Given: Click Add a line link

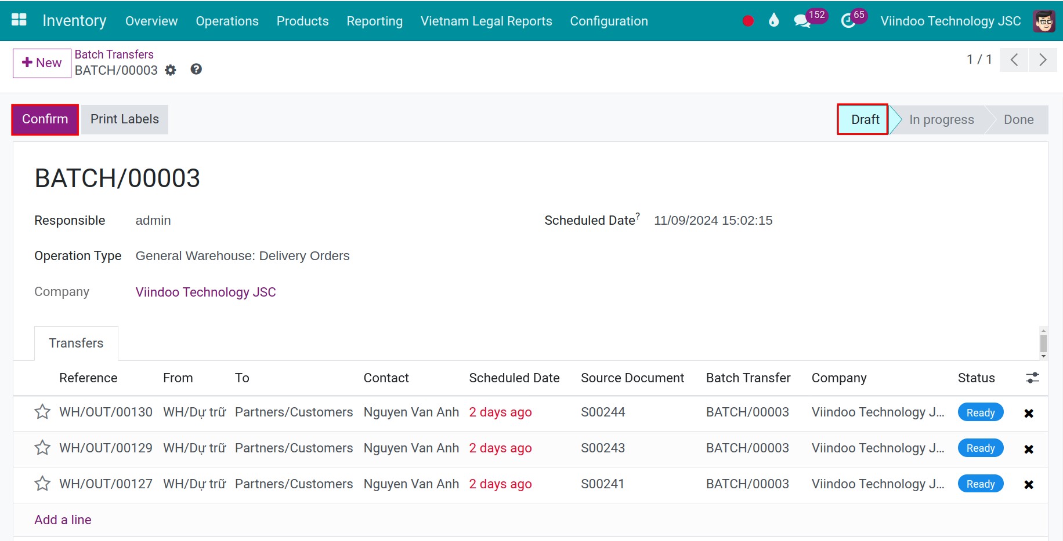Looking at the screenshot, I should [x=63, y=520].
